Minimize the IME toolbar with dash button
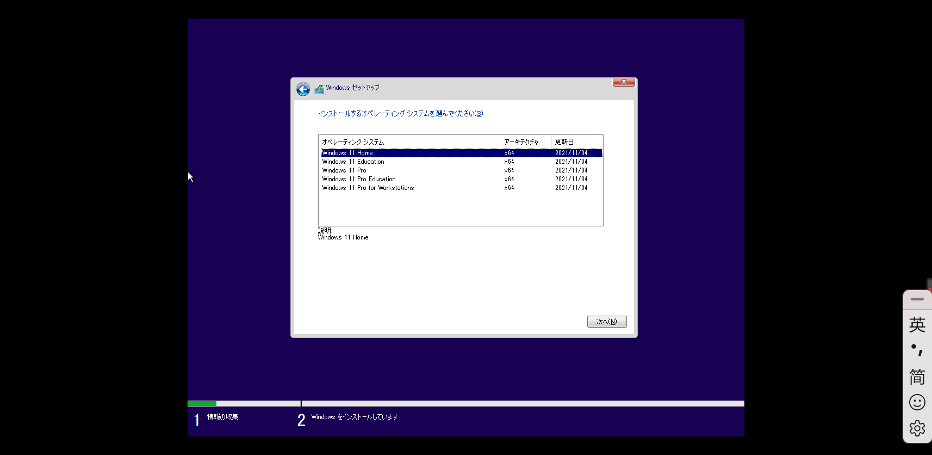Image resolution: width=932 pixels, height=455 pixels. point(917,299)
